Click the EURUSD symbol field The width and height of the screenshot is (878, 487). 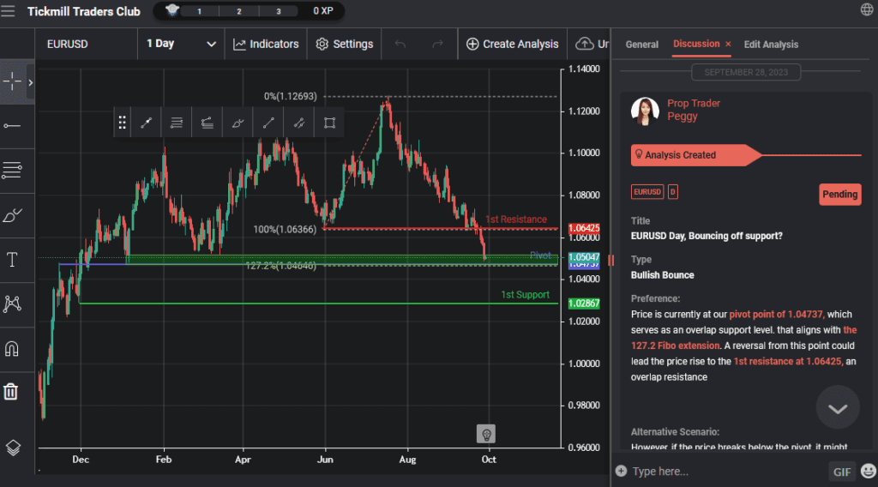pyautogui.click(x=87, y=44)
